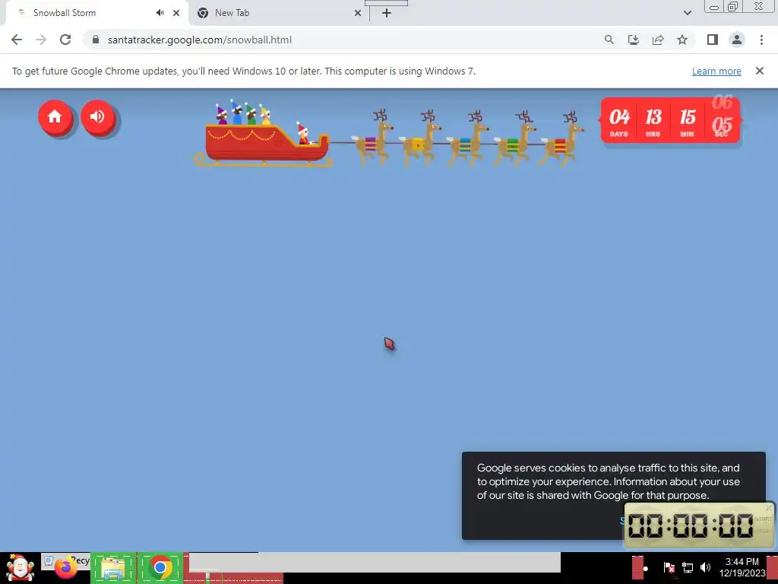Image resolution: width=778 pixels, height=584 pixels.
Task: Close the Snowball Storm tab
Action: click(x=176, y=13)
